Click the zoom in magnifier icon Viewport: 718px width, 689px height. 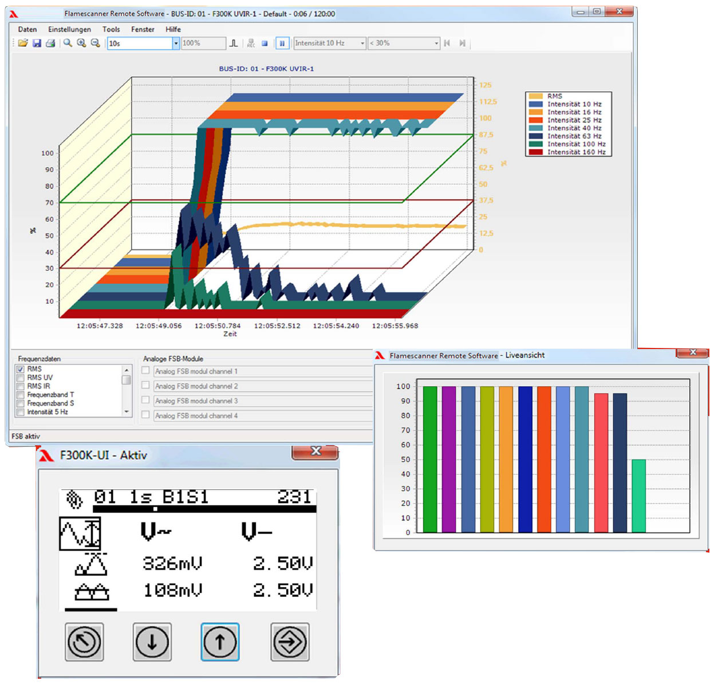click(81, 43)
